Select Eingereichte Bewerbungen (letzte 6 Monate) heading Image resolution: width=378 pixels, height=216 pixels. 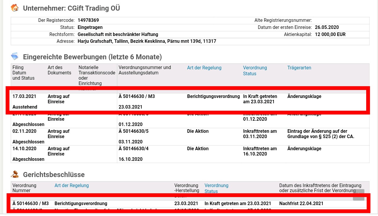92,57
